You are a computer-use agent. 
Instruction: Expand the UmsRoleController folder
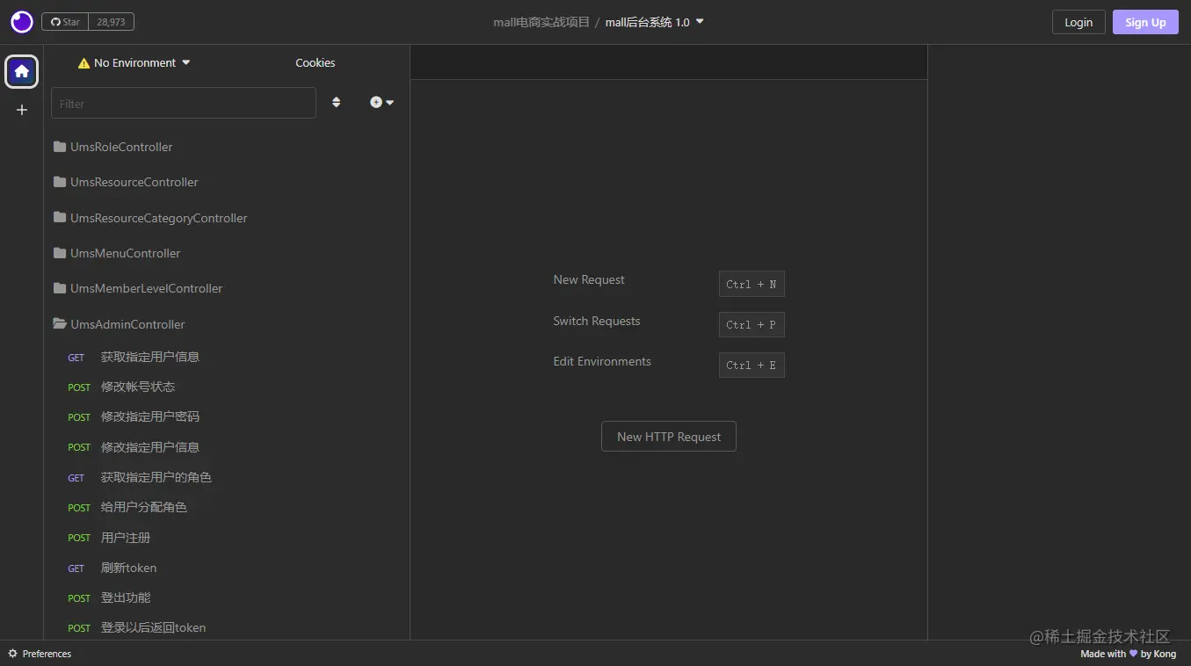coord(227,147)
